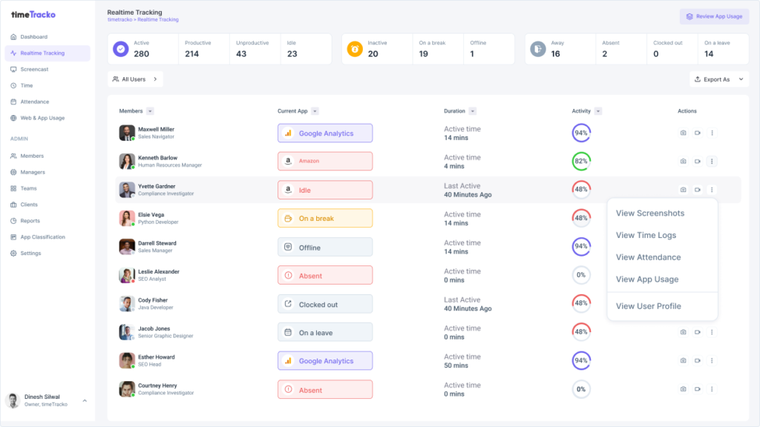Screen dimensions: 760x427
Task: Open the Dashboard from the sidebar
Action: (x=33, y=36)
